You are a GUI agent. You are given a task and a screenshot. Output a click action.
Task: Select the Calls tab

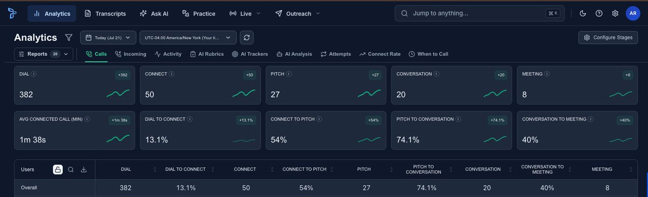click(x=96, y=54)
